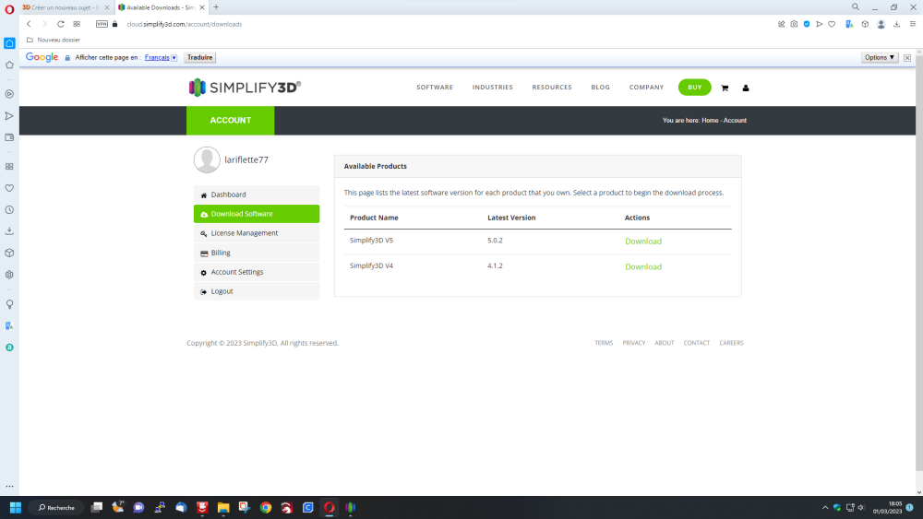Reload the page with refresh icon
923x519 pixels.
click(x=61, y=24)
